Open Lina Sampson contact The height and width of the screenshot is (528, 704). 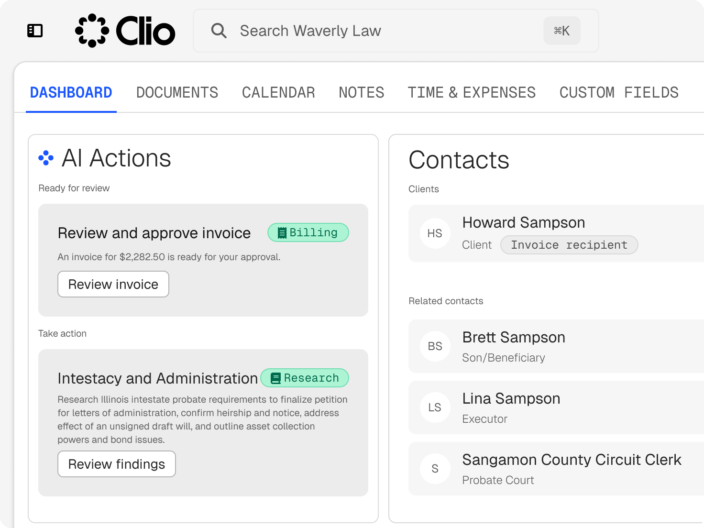coord(556,407)
